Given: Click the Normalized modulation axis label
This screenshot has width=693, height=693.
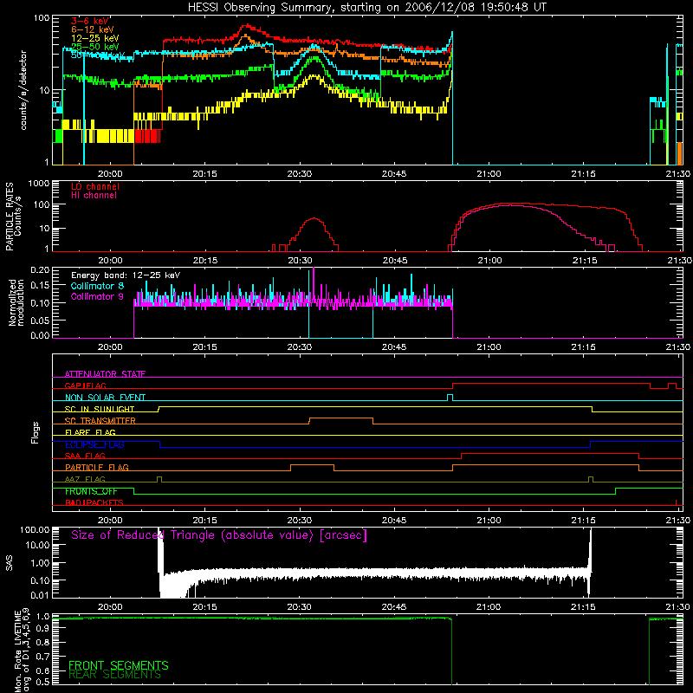Looking at the screenshot, I should pos(16,302).
